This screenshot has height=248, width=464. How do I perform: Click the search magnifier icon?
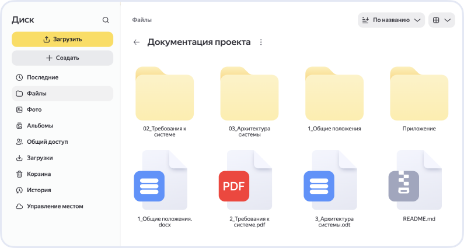(106, 20)
